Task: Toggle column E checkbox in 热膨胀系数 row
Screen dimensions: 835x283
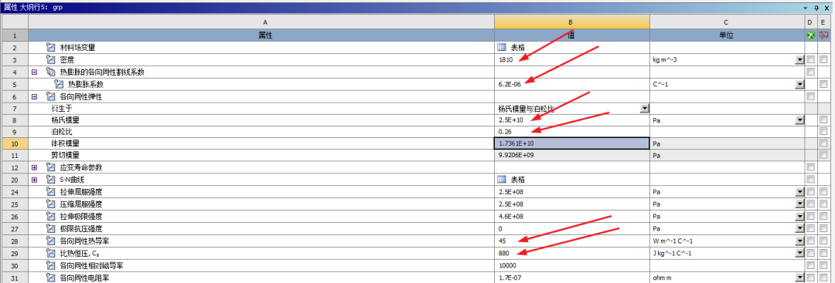Action: click(824, 84)
